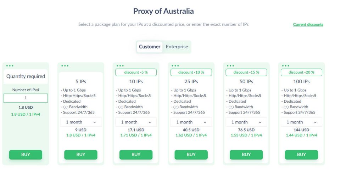This screenshot has height=170, width=363.
Task: Click the three-dots icon on the Quantity required card
Action: (x=10, y=66)
